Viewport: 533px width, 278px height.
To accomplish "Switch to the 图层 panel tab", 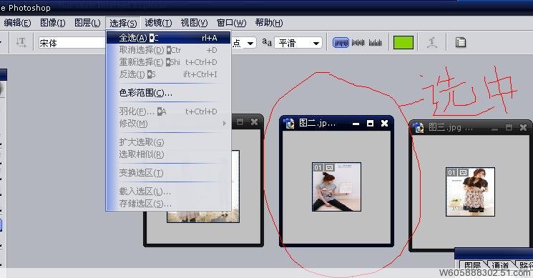I will [x=473, y=265].
